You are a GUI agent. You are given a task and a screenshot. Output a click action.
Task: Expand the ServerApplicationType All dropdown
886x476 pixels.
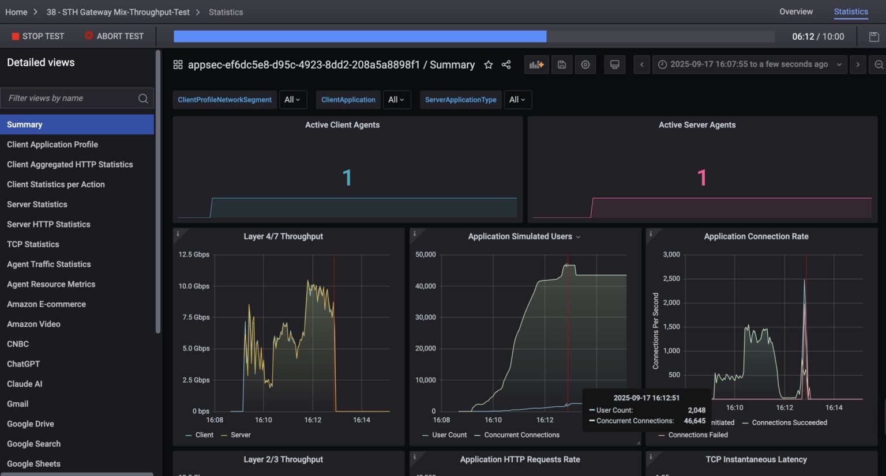tap(517, 99)
